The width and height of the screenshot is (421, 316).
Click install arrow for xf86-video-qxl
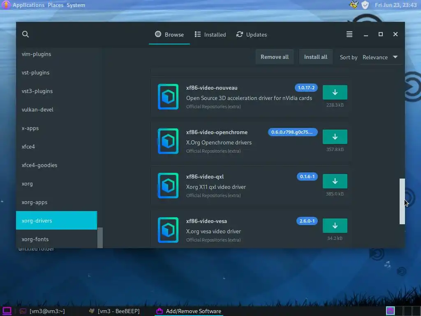335,181
